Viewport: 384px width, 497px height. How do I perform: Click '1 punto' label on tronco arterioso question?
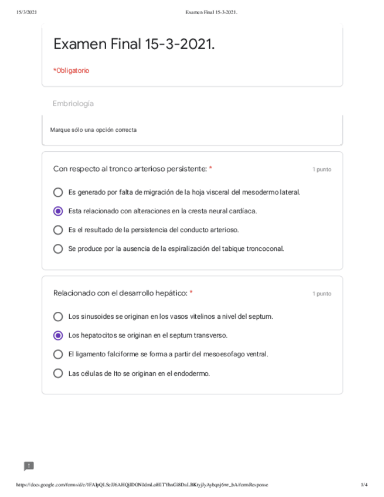pos(321,169)
